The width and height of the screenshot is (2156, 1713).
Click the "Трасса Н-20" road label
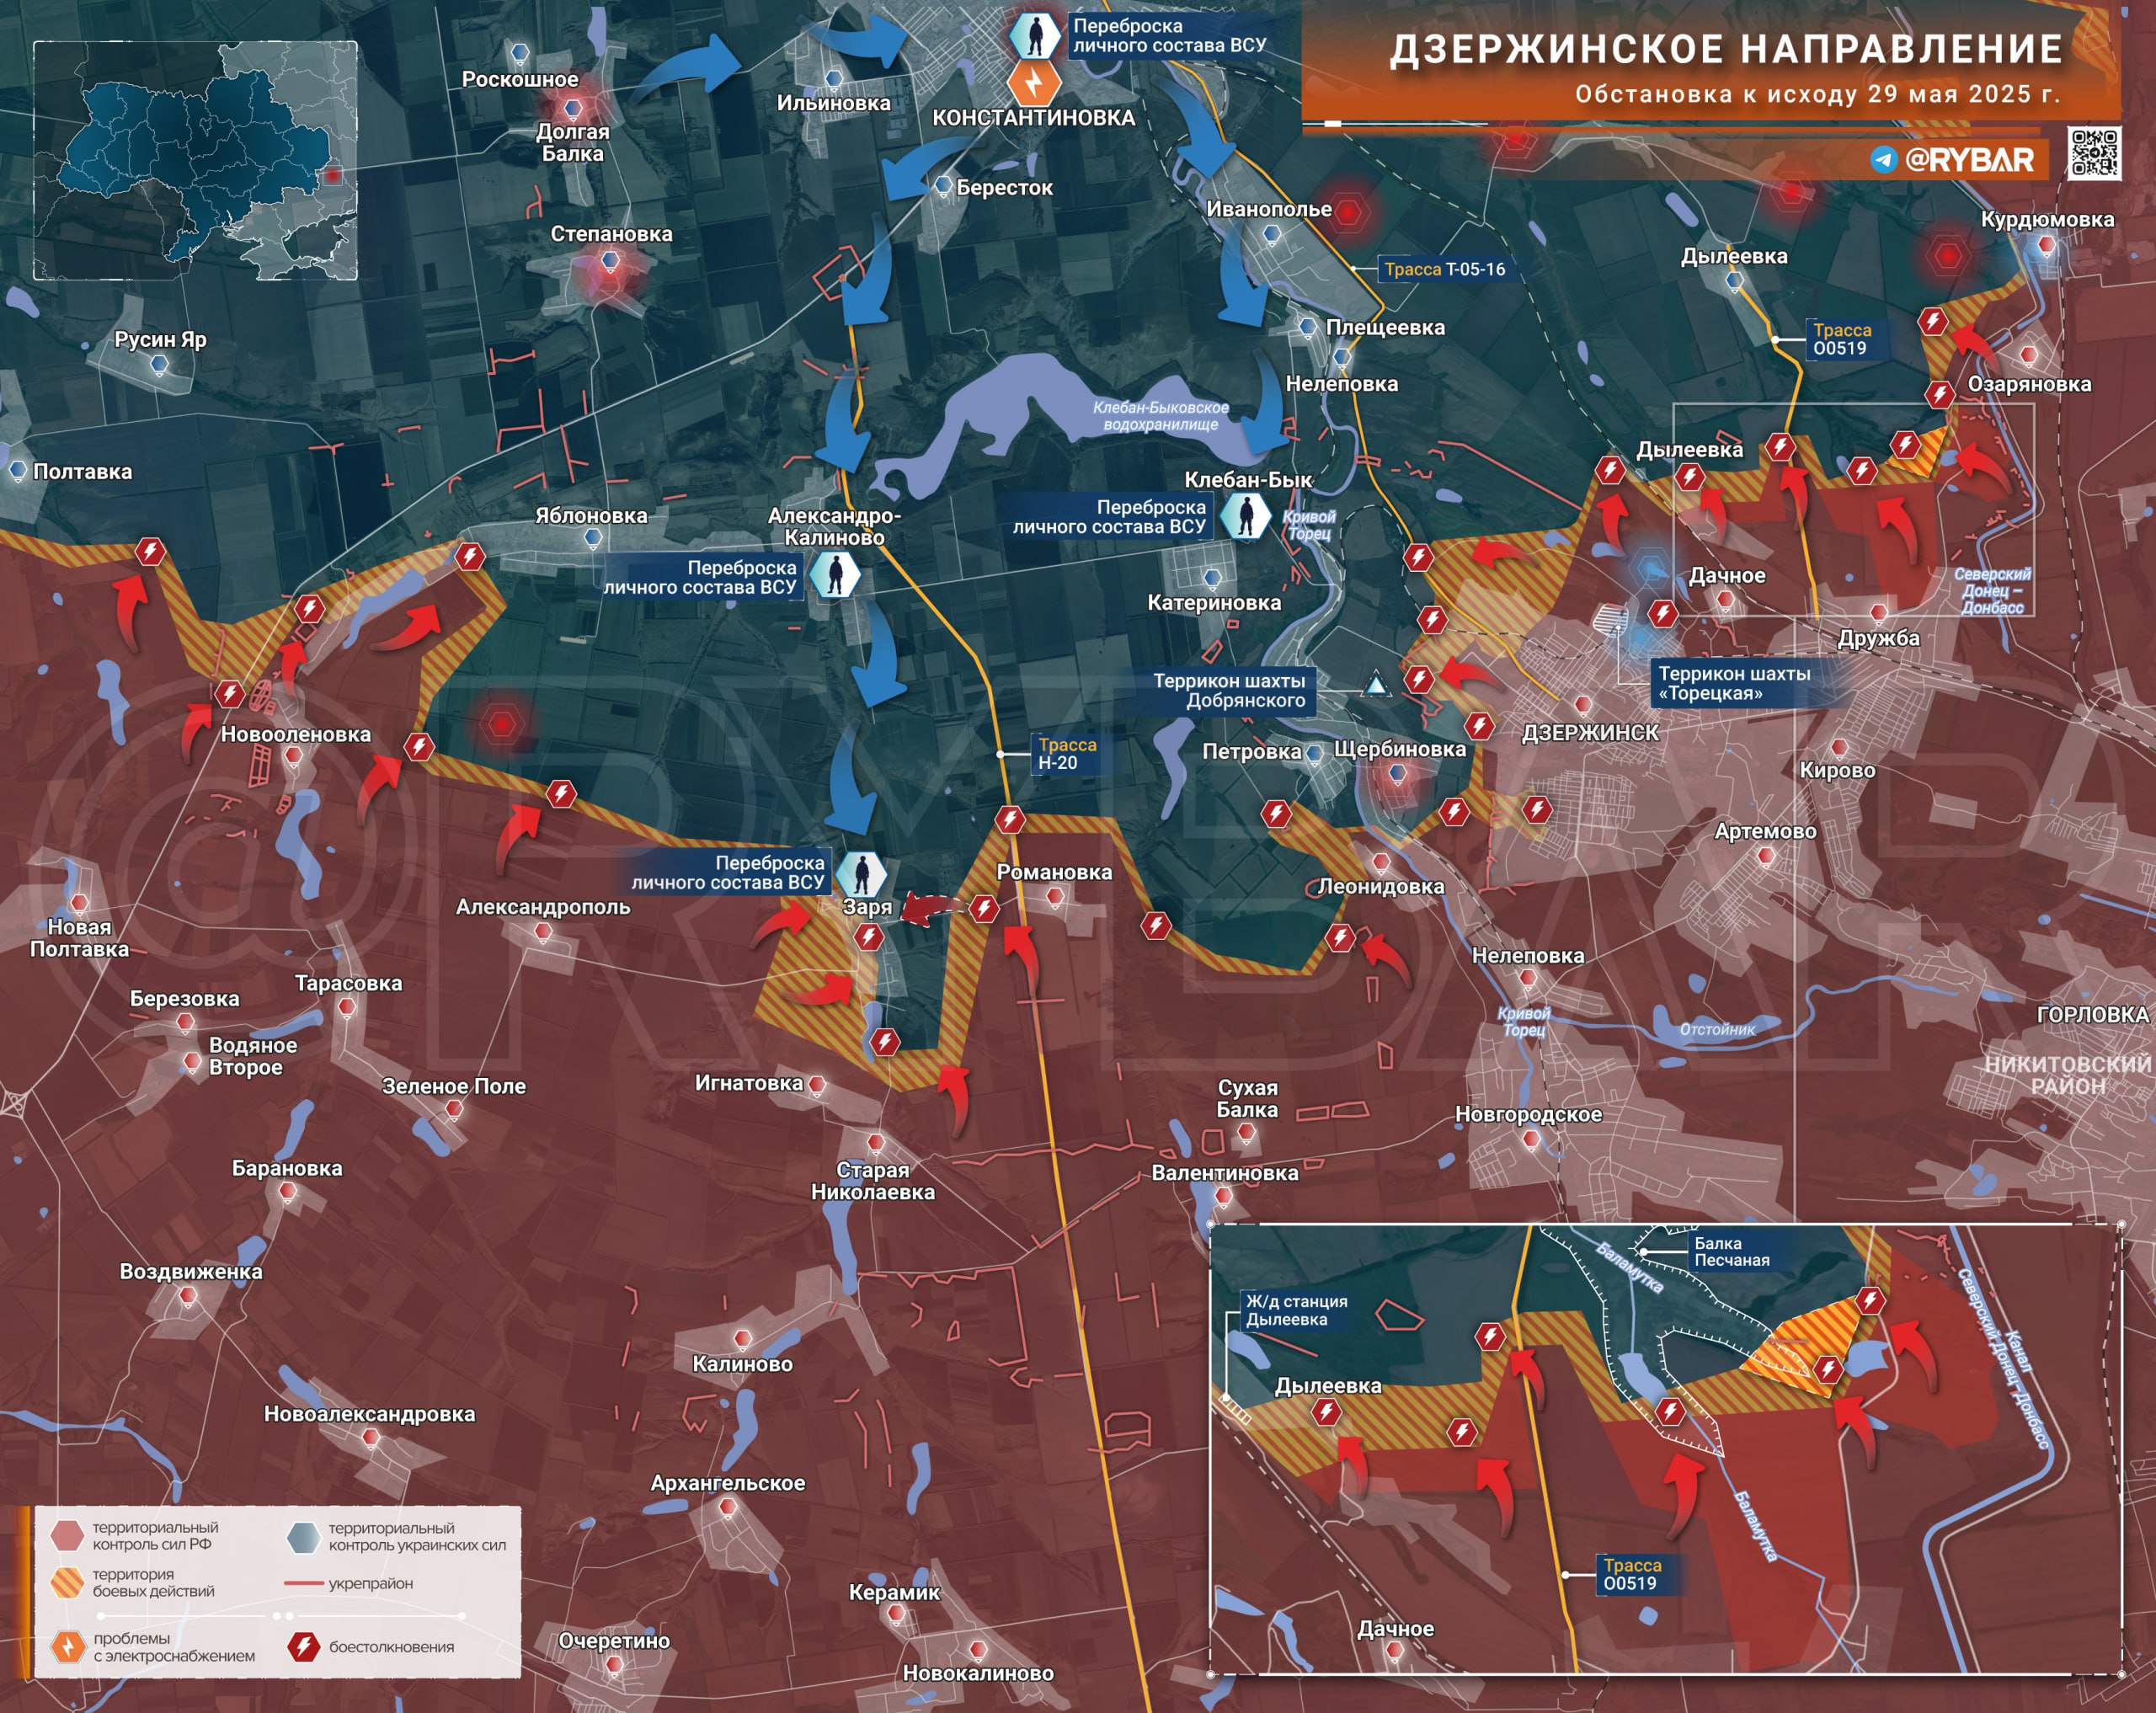coord(1068,754)
